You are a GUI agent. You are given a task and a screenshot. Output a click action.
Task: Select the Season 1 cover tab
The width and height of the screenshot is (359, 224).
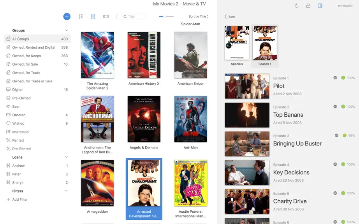pyautogui.click(x=265, y=46)
